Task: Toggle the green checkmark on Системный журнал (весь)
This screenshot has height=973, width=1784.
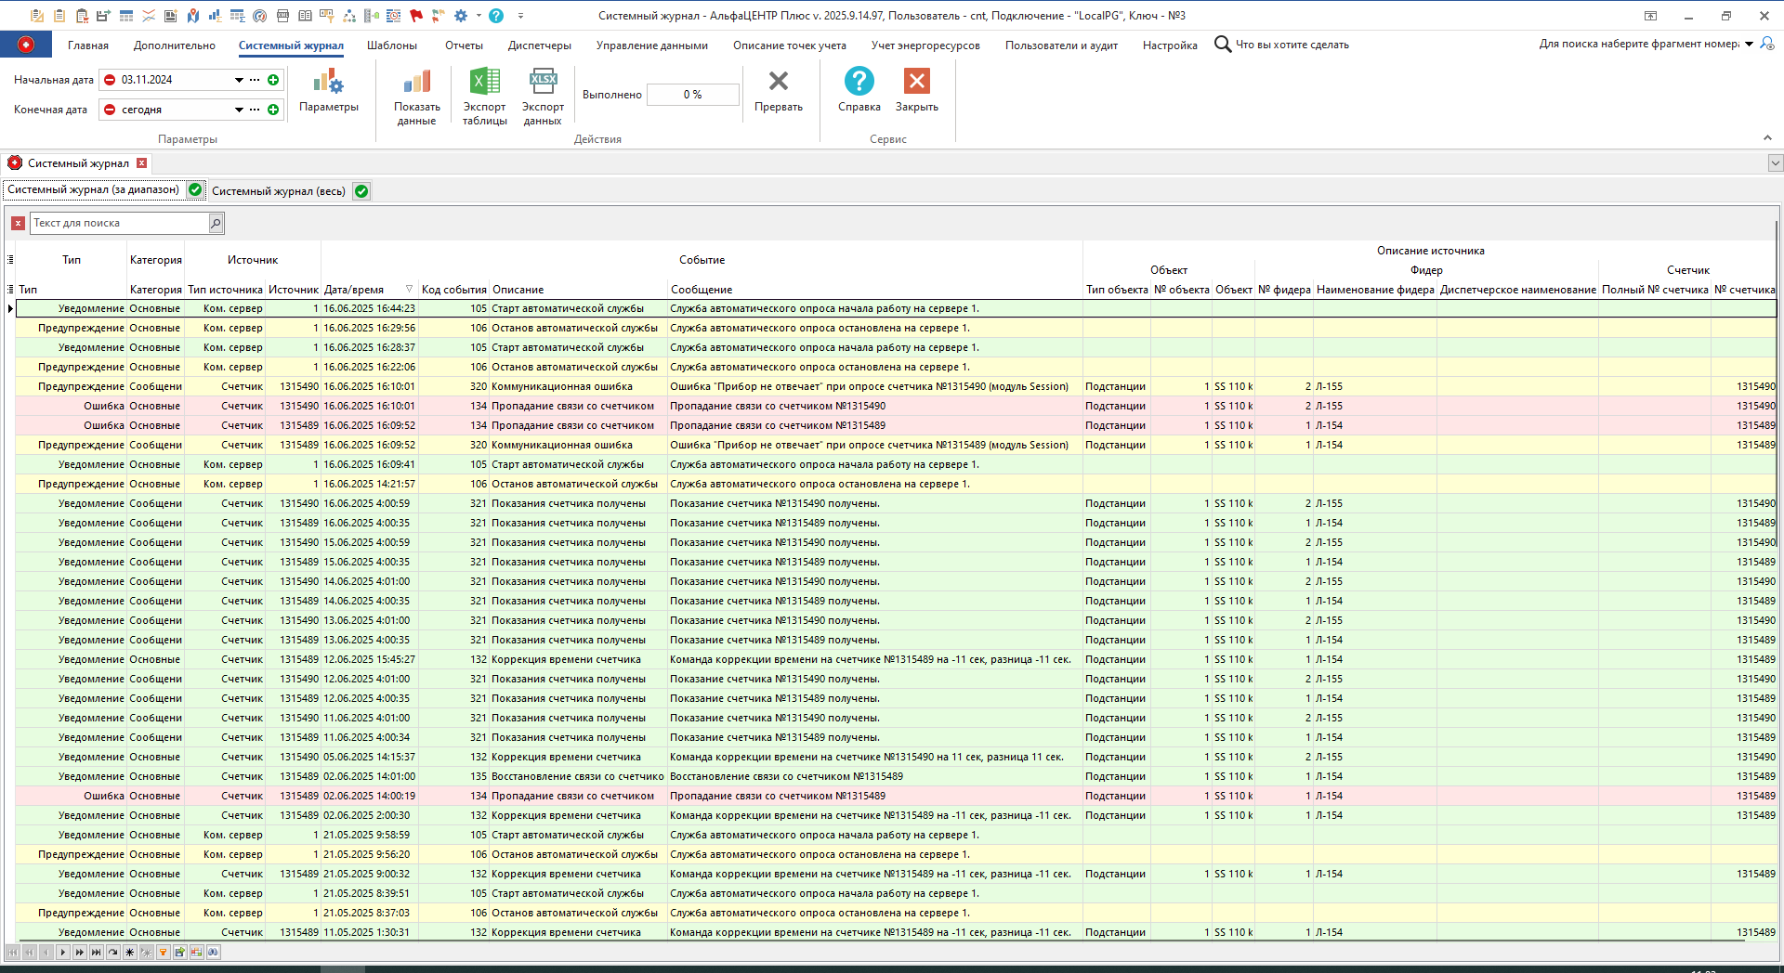Action: pyautogui.click(x=361, y=191)
